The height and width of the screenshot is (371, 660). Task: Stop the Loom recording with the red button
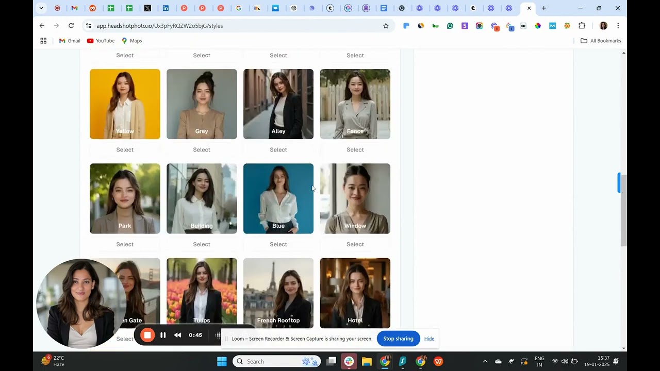(x=147, y=335)
